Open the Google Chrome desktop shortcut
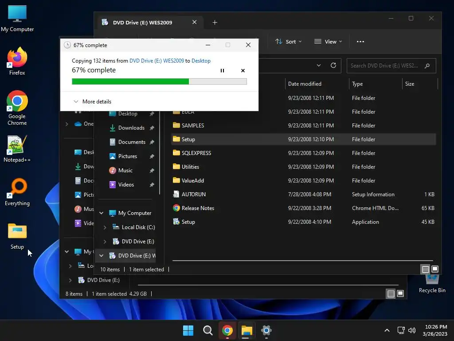Image resolution: width=454 pixels, height=341 pixels. tap(17, 108)
